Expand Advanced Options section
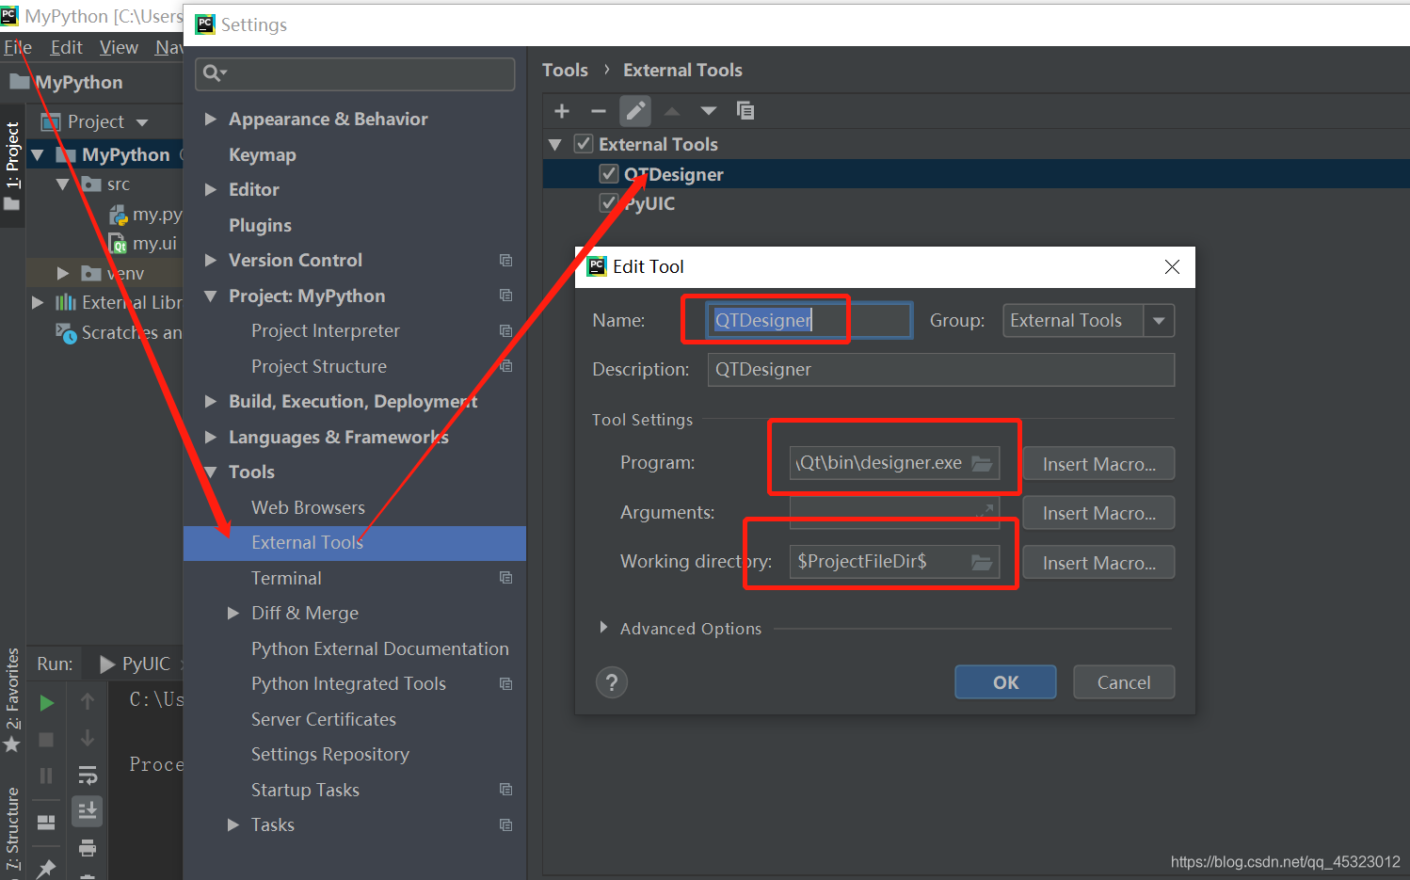This screenshot has width=1410, height=880. pos(603,628)
